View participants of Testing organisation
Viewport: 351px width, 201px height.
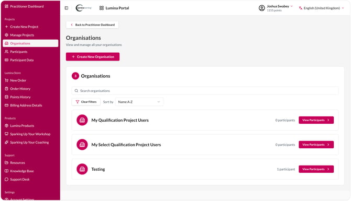316,169
